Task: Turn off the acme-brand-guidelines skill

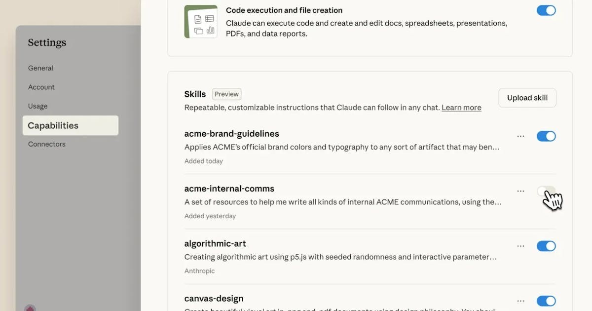Action: (546, 136)
